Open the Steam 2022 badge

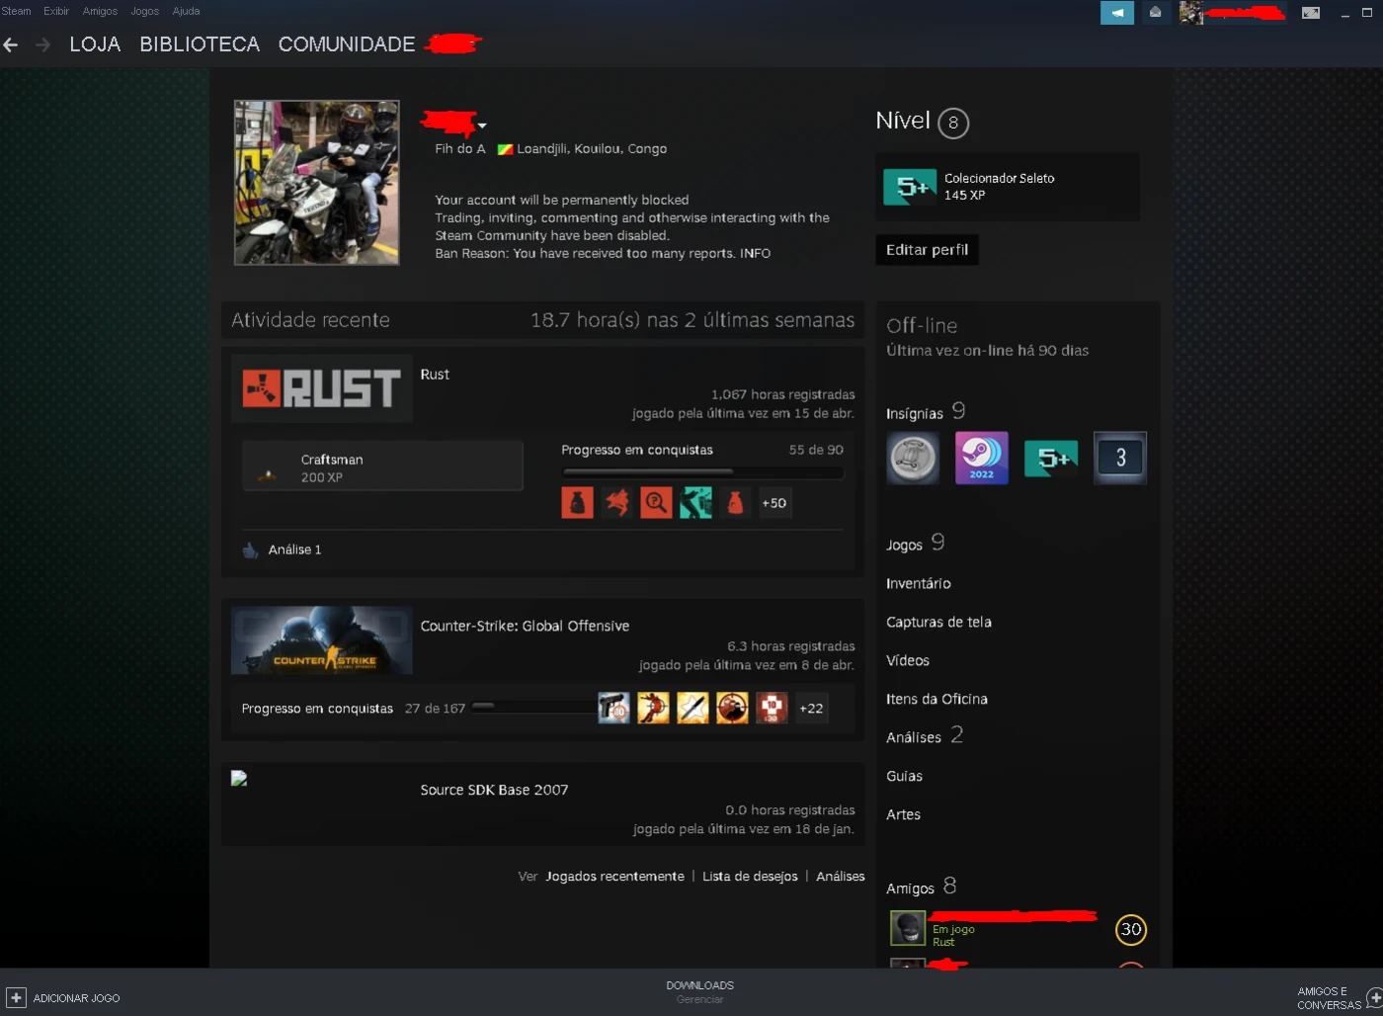click(982, 458)
